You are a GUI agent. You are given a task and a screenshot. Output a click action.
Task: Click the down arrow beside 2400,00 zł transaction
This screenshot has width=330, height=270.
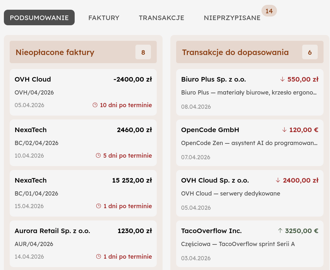click(278, 180)
